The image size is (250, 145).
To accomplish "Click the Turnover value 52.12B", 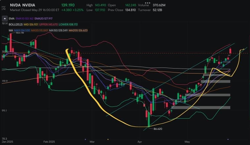I will pos(157,10).
